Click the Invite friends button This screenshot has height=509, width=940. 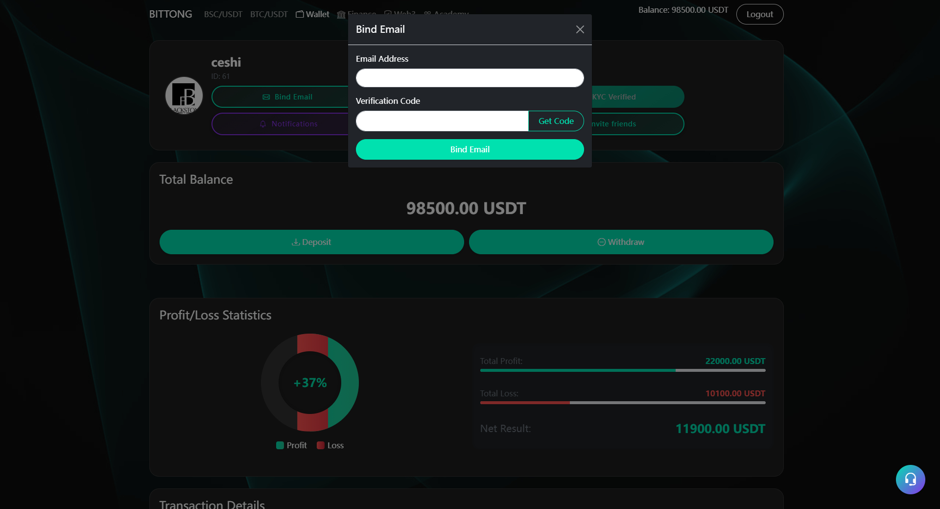(x=636, y=124)
